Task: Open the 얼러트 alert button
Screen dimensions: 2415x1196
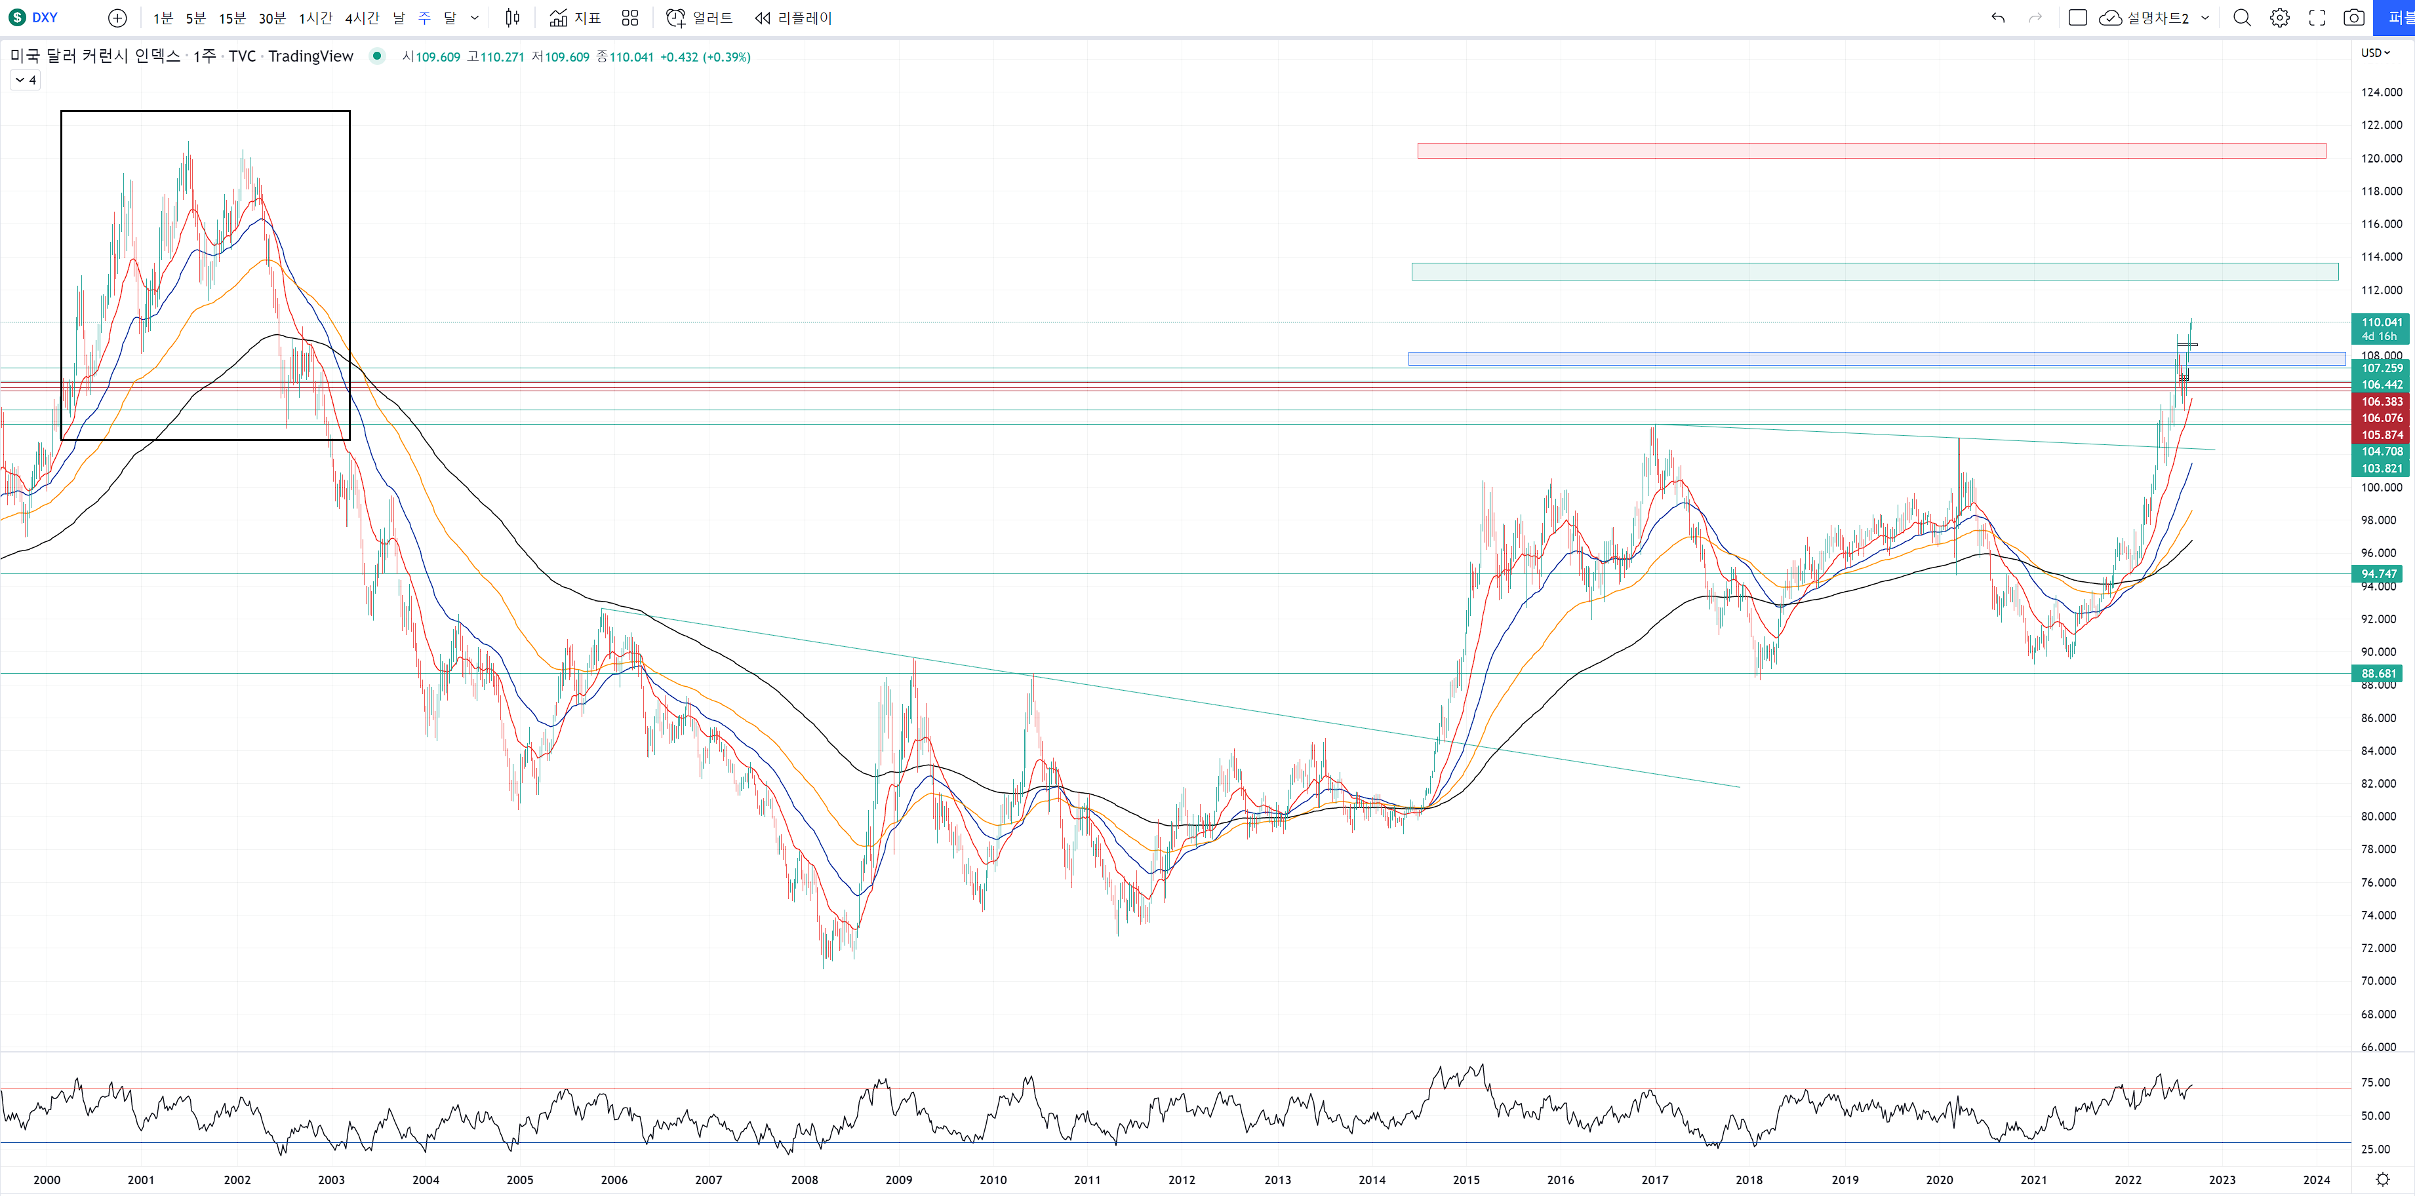Action: (700, 18)
